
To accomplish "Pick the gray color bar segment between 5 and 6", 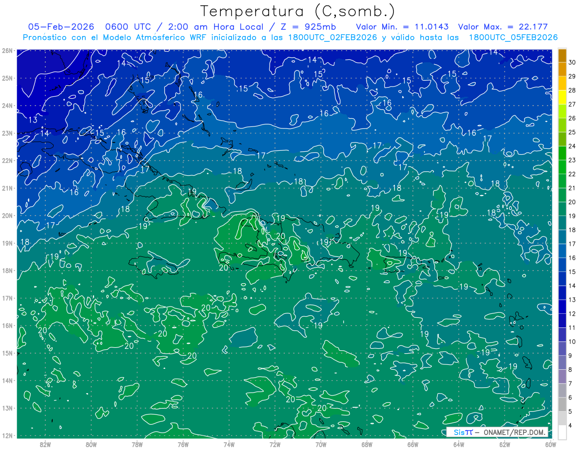I will point(563,404).
